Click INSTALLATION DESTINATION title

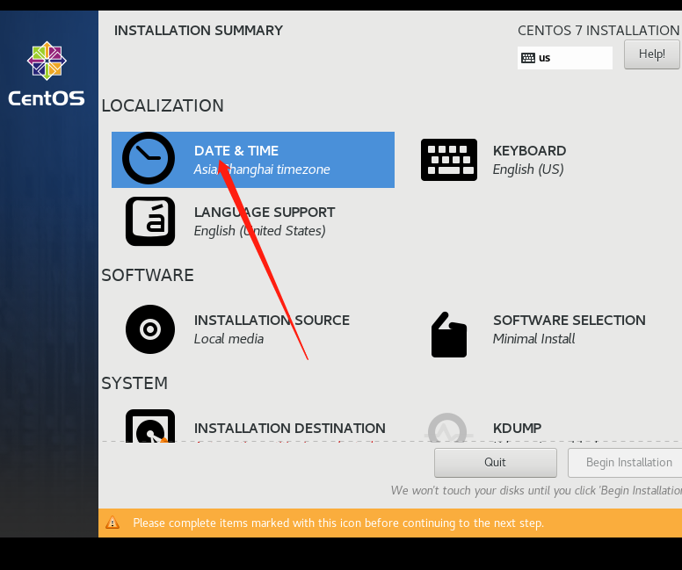point(290,429)
